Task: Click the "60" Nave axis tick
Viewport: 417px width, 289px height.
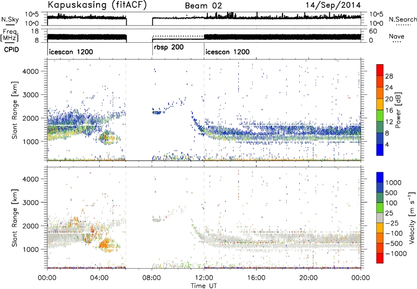Action: tap(373, 31)
